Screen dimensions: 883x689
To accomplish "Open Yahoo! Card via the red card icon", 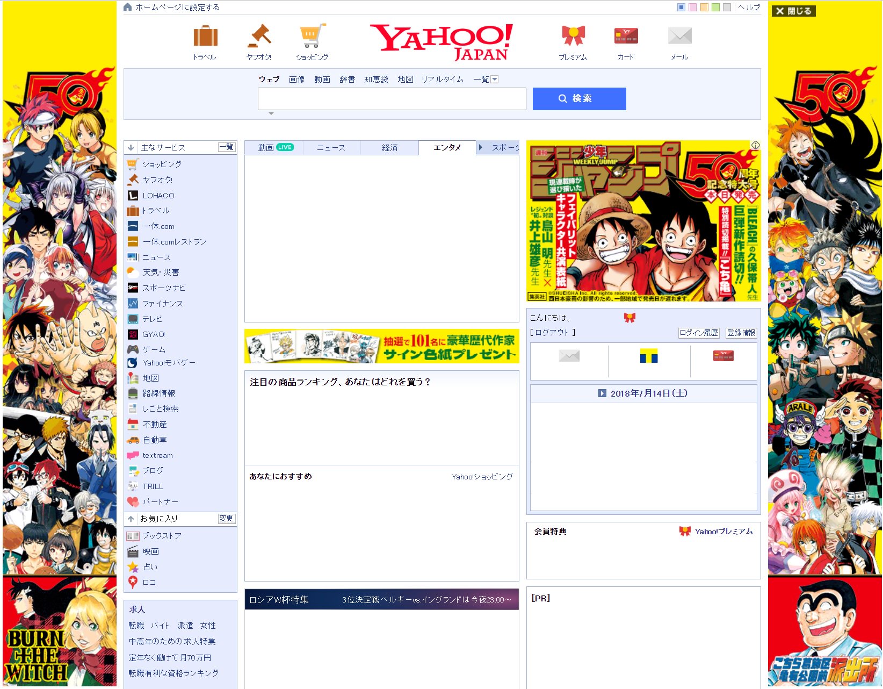I will [625, 35].
